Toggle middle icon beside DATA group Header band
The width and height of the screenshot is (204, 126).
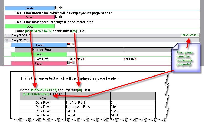(71, 44)
